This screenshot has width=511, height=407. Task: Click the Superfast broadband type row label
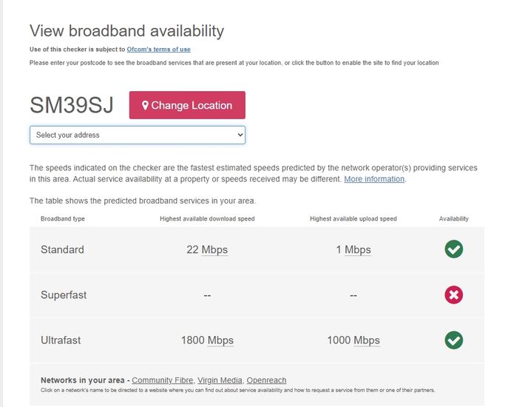click(64, 295)
